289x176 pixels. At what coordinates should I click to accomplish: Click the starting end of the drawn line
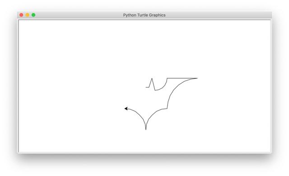point(146,87)
